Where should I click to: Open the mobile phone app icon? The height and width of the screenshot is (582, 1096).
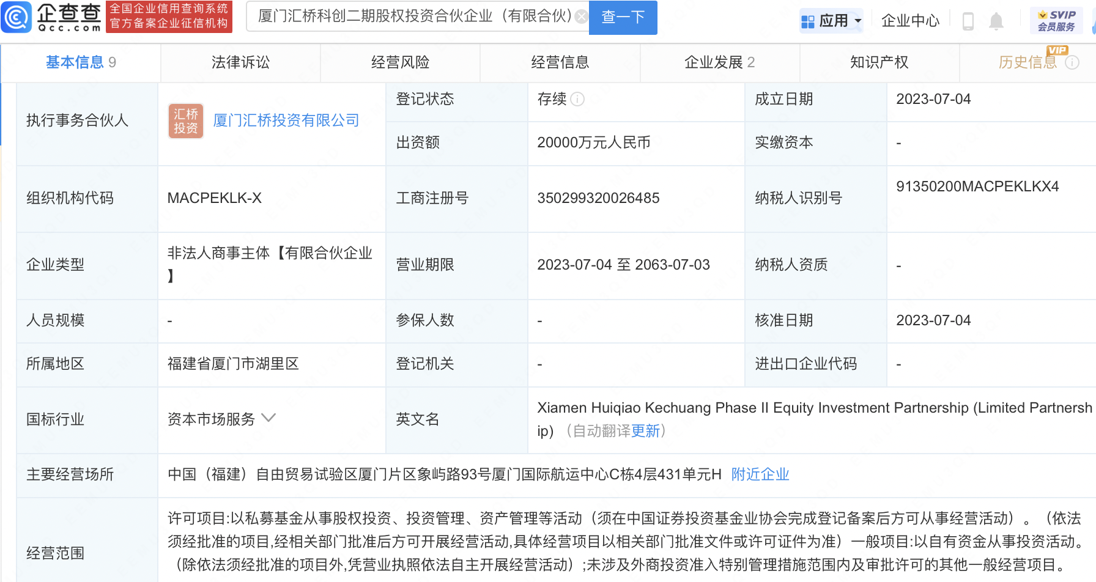(968, 21)
